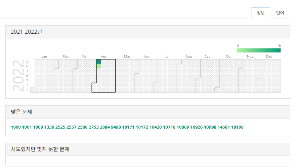Click the legend maximum value 18

(279, 45)
